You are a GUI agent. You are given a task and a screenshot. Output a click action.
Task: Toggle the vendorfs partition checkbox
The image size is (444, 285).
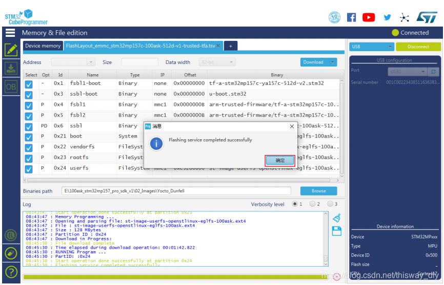29,148
